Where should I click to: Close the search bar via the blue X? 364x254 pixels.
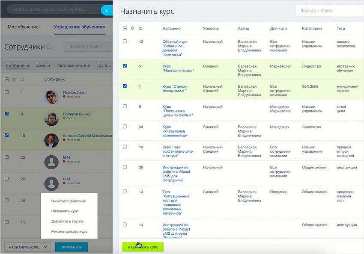click(106, 10)
